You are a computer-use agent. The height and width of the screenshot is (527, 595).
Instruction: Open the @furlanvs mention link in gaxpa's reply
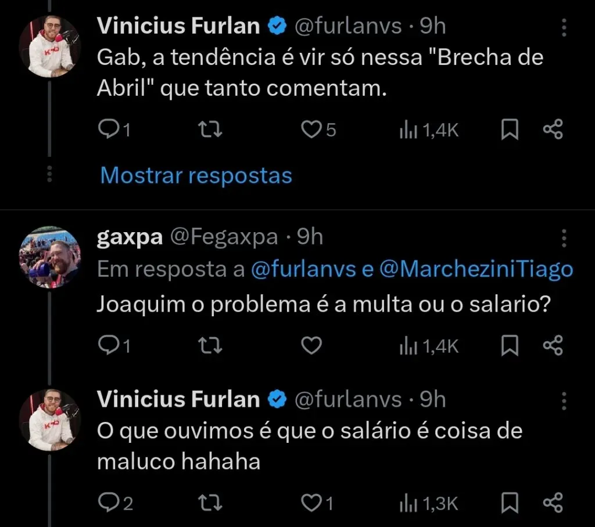[x=304, y=269]
